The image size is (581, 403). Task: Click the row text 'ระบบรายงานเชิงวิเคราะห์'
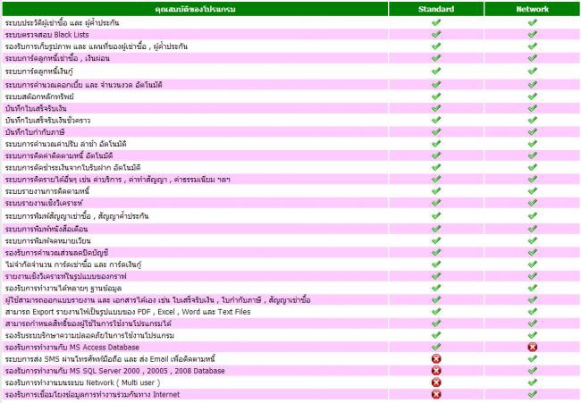44,203
